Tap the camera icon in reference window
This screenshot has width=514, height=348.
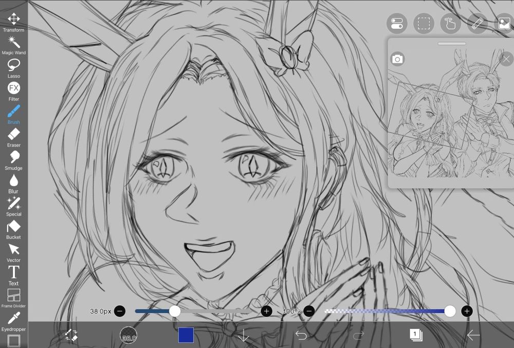point(397,59)
